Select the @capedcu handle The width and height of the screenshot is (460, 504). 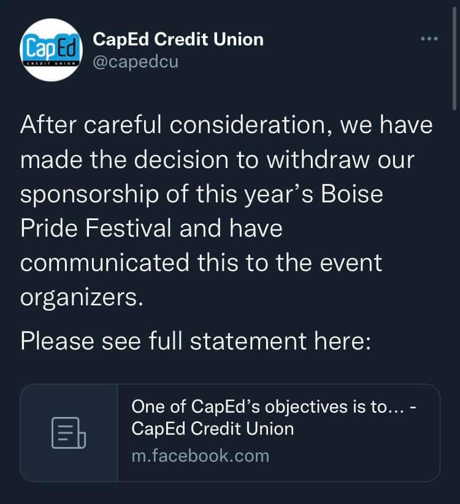136,61
